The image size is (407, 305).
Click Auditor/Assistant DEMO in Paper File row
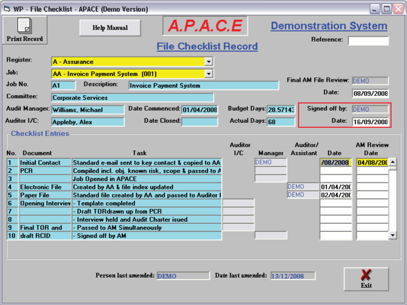tap(303, 195)
